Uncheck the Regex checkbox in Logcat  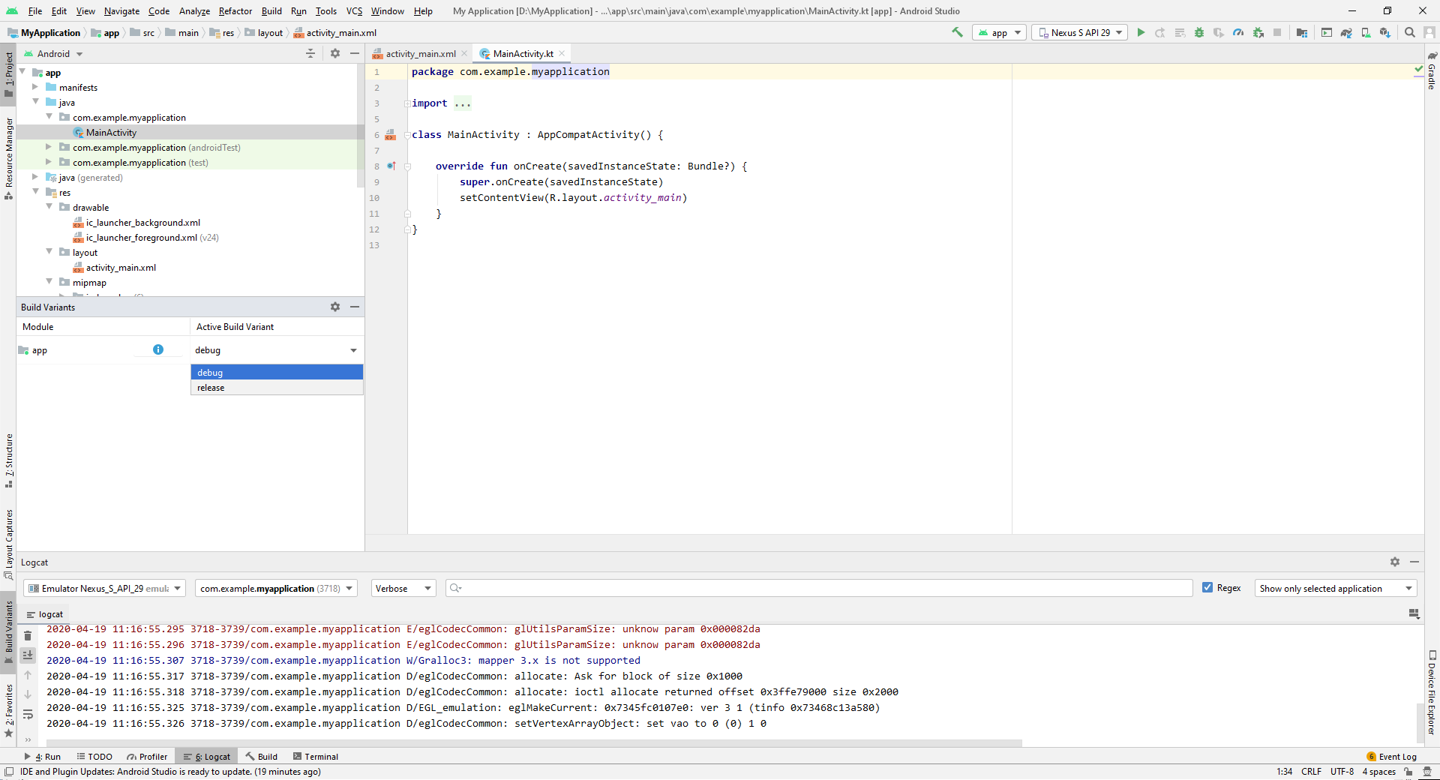click(x=1207, y=588)
